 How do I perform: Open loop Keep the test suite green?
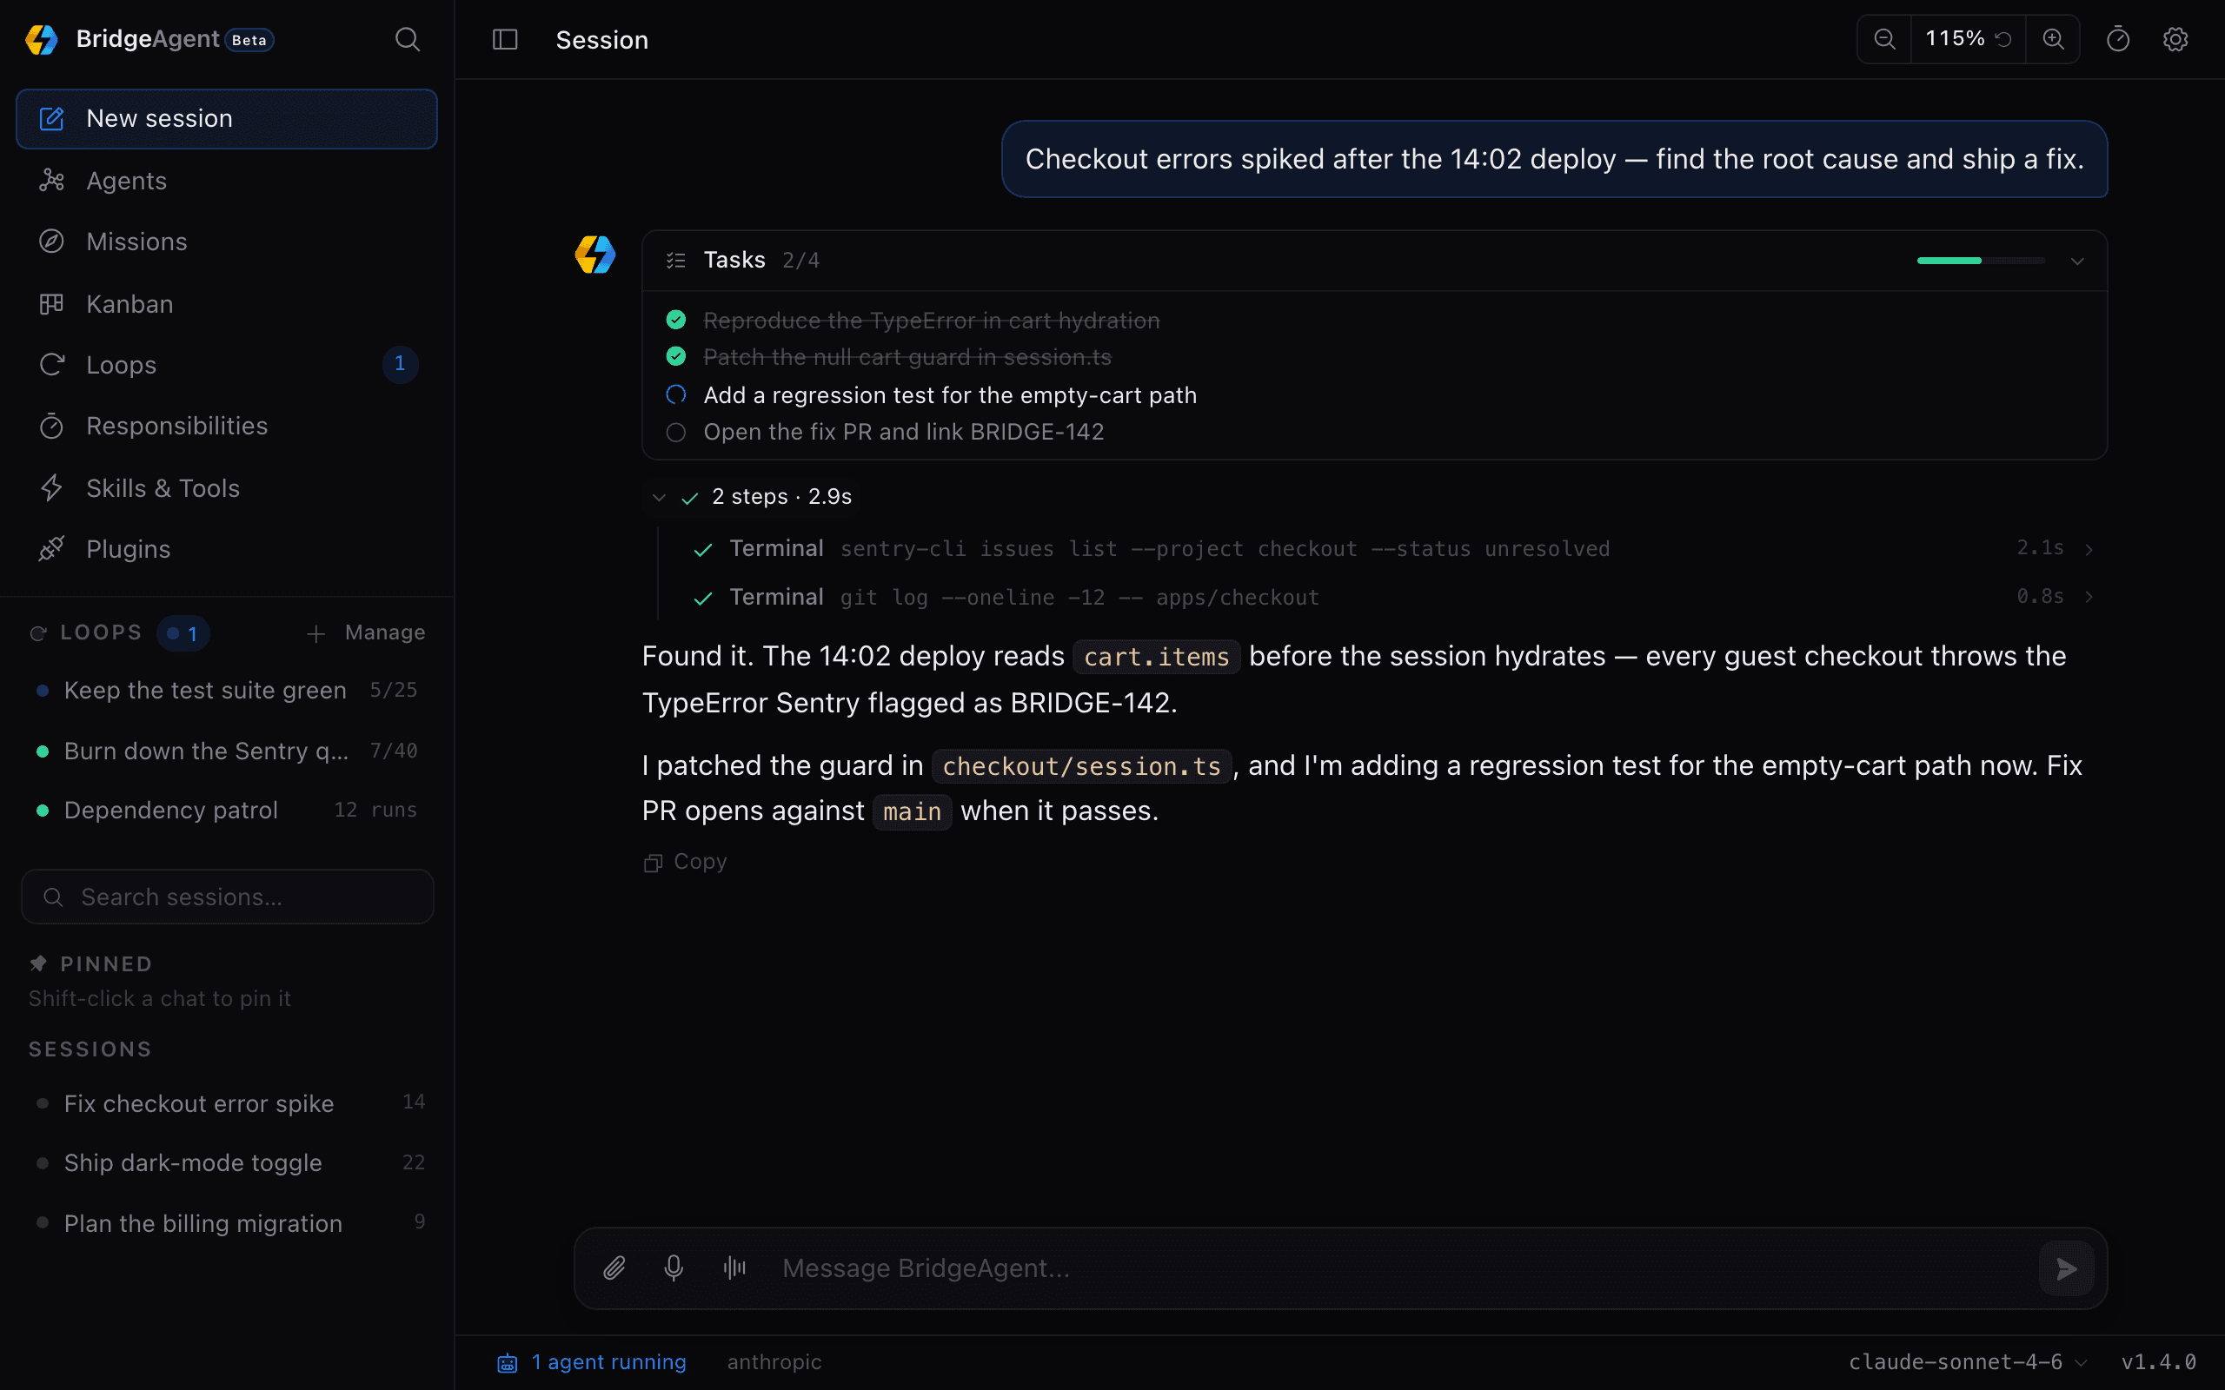tap(226, 691)
